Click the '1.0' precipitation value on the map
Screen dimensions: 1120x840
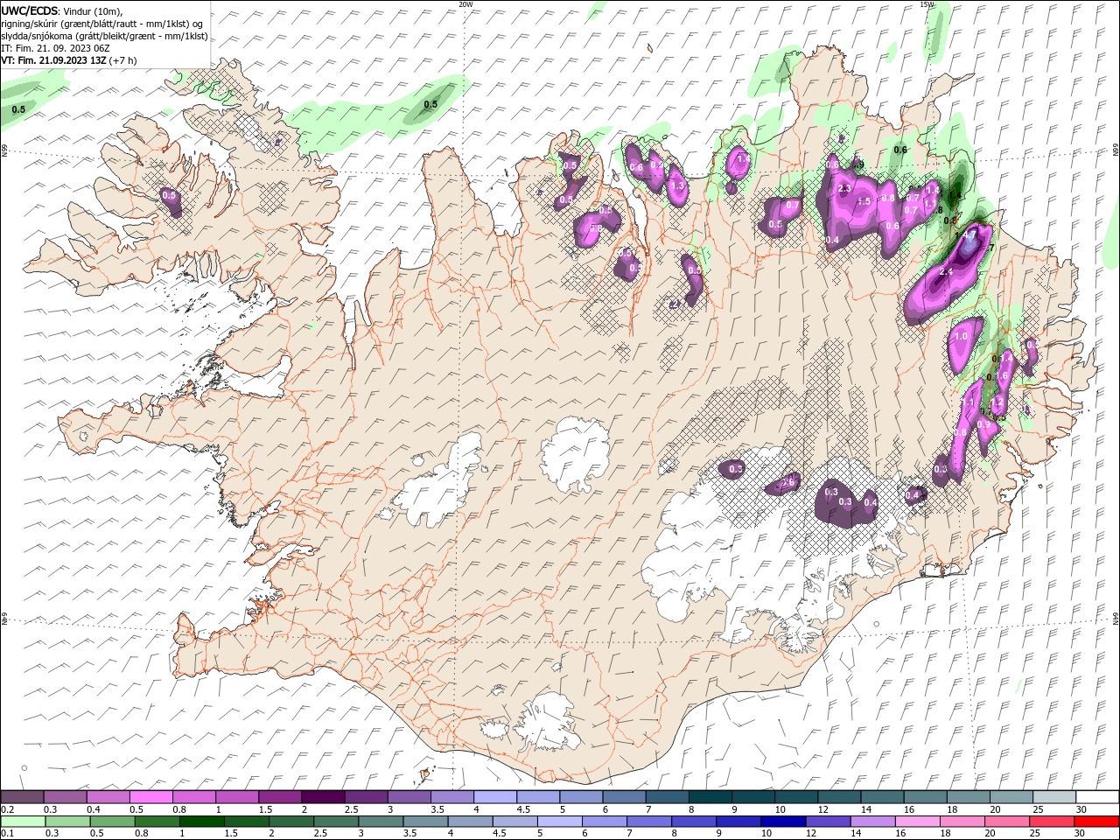pos(961,336)
